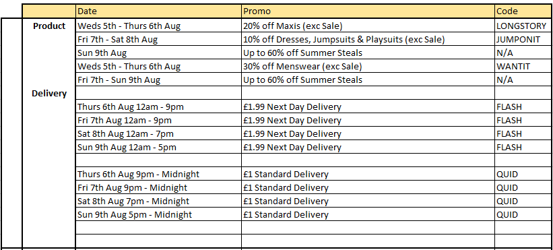Select Sun 9th Aug 12am - 5pm cell
This screenshot has width=553, height=250.
click(158, 147)
